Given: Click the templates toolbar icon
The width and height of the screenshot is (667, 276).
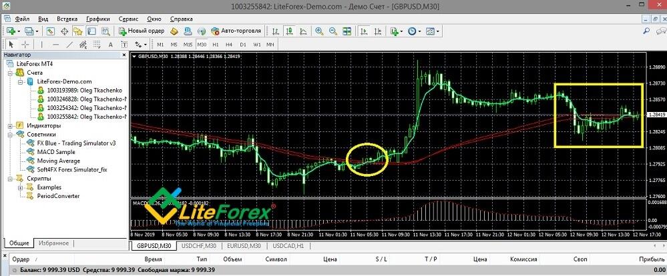Looking at the screenshot, I should (x=430, y=31).
